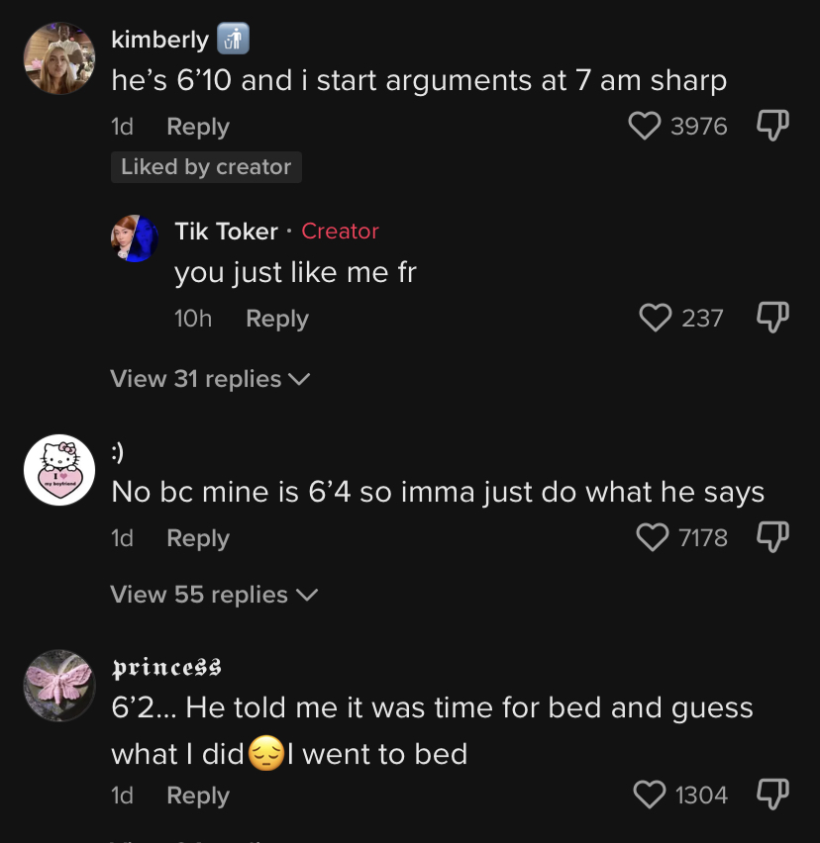The image size is (820, 843).
Task: Like princess's comment with 1304 likes
Action: click(x=650, y=795)
